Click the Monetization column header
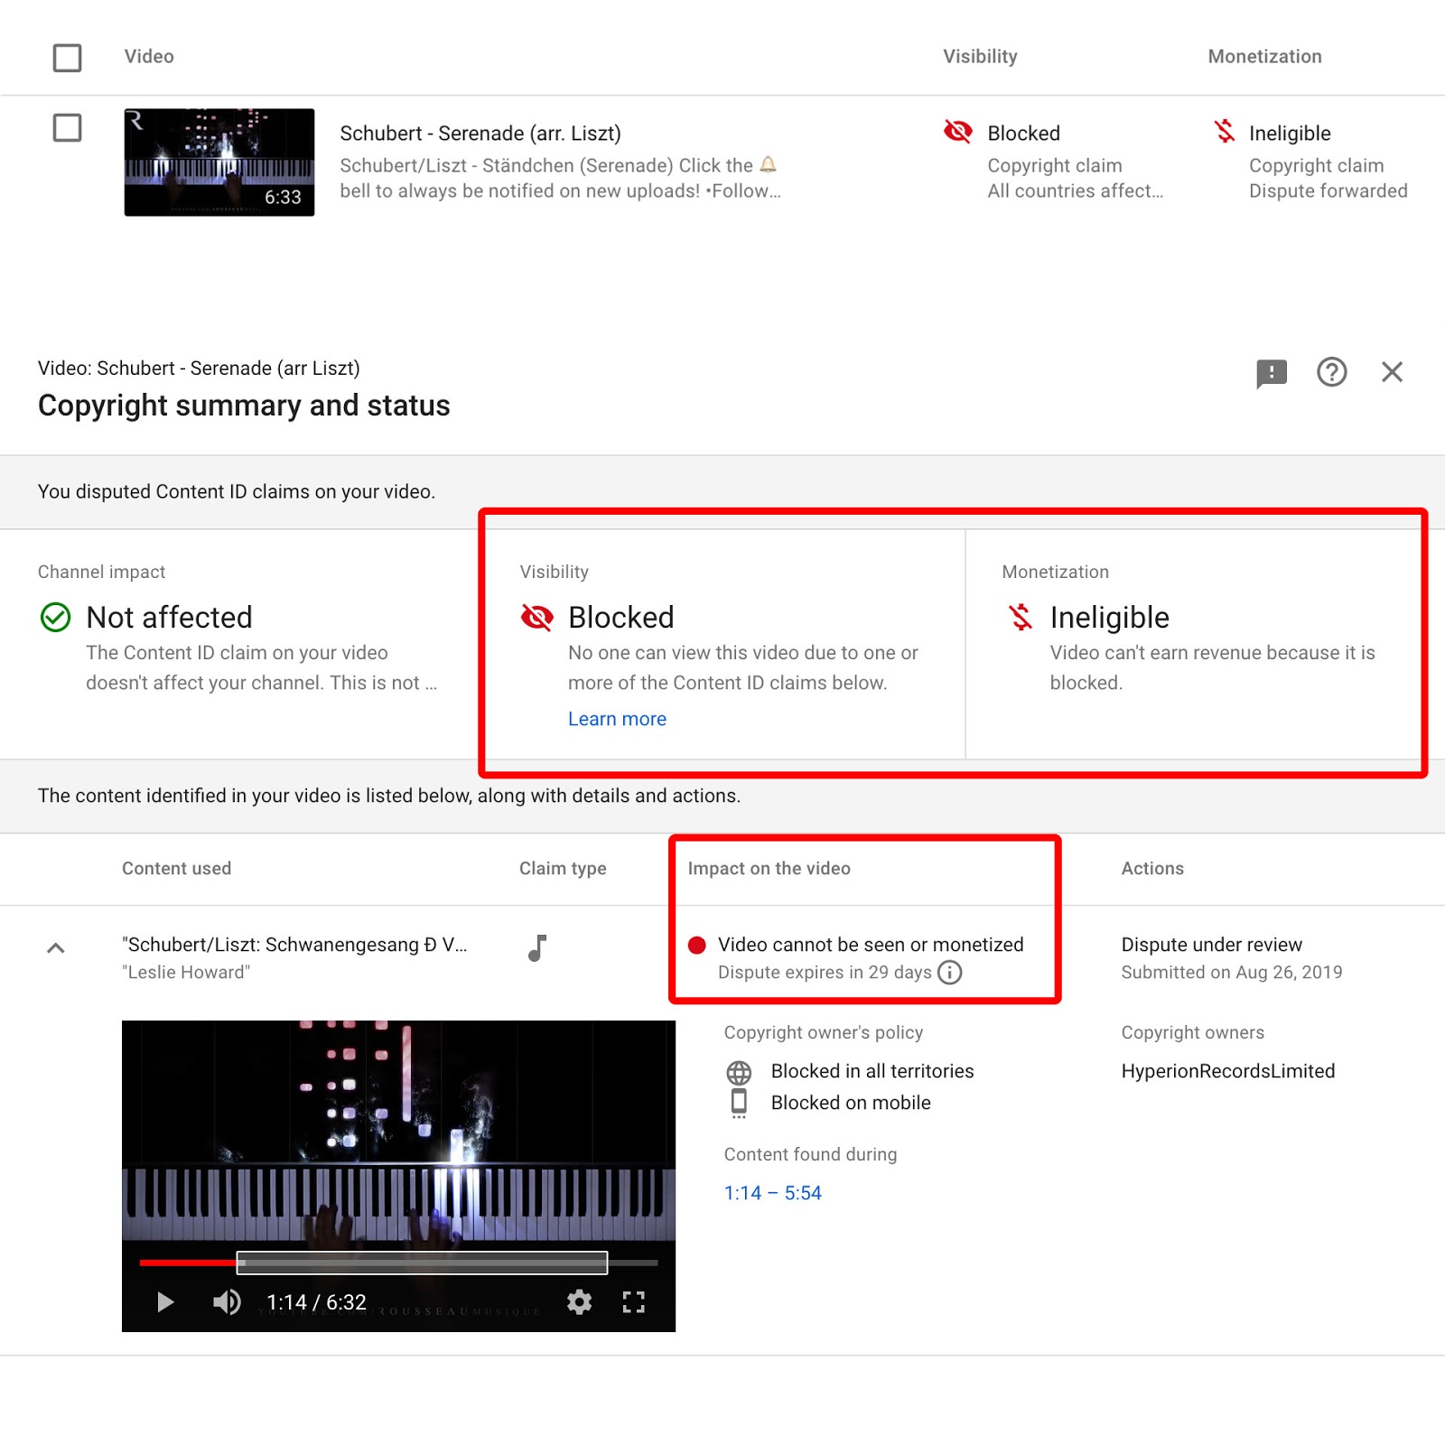The image size is (1445, 1445). point(1264,56)
